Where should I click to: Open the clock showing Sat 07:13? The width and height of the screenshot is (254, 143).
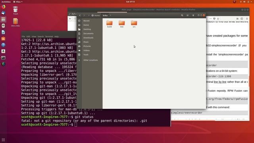131,2
